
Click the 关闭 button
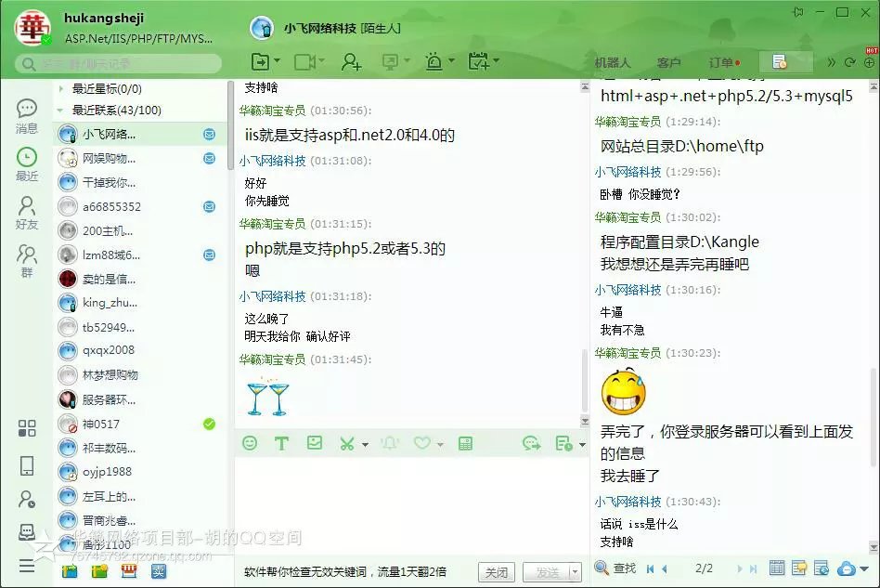496,572
